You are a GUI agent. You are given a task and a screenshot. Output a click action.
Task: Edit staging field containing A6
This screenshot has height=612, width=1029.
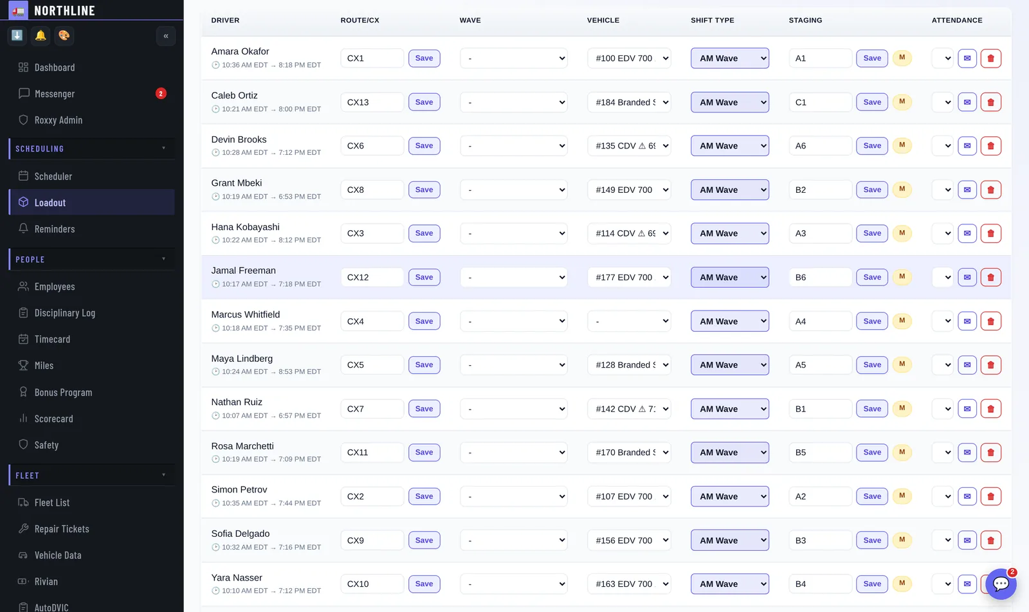[821, 146]
